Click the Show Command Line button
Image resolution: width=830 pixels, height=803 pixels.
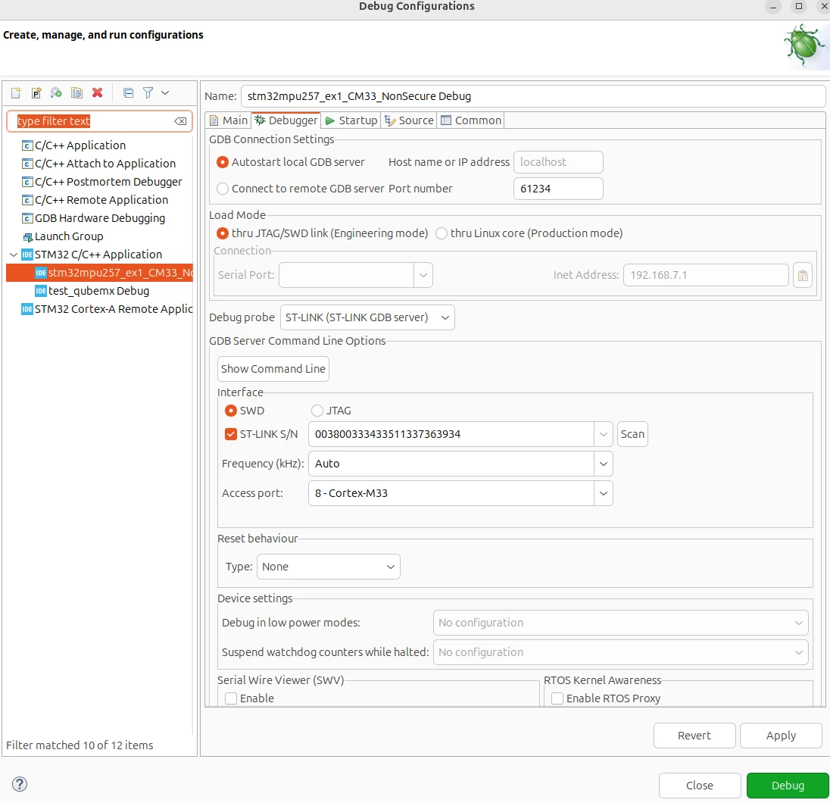tap(273, 369)
